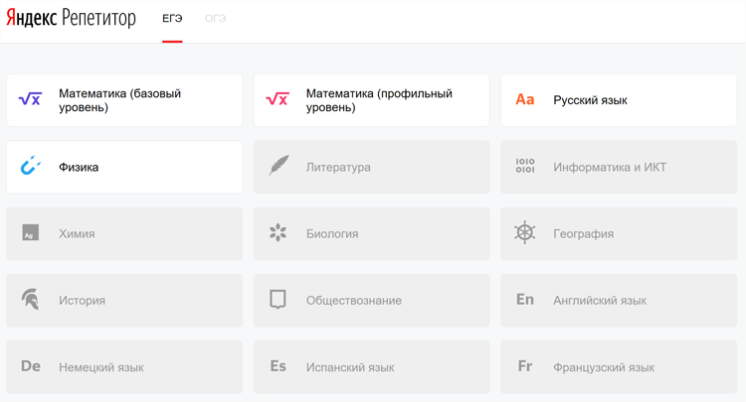Select the Русский язык subject label
The height and width of the screenshot is (402, 746).
(590, 100)
